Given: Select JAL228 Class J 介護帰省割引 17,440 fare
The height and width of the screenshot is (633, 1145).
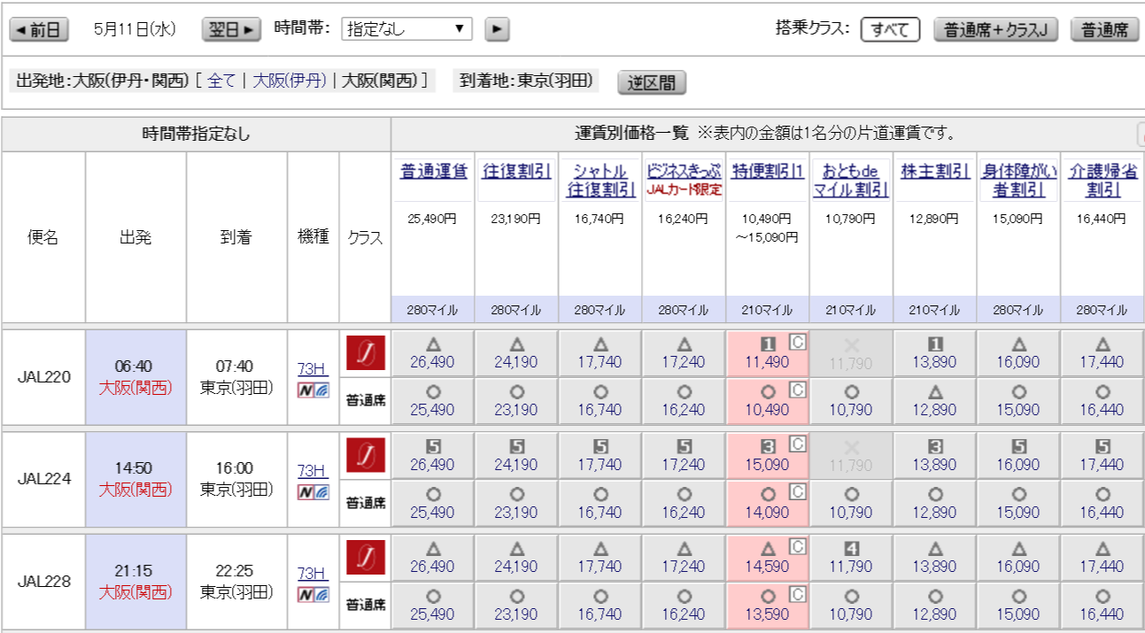Looking at the screenshot, I should [x=1102, y=557].
